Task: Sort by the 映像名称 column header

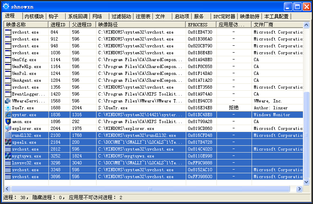Action: [26, 25]
